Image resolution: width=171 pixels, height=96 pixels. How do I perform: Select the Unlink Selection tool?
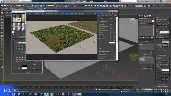11,6
